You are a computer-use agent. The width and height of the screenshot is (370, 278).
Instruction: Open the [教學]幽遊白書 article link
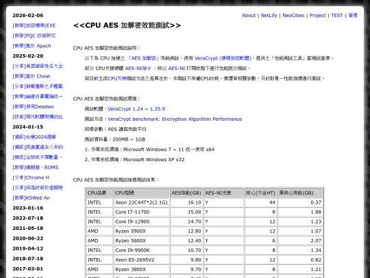coord(38,97)
